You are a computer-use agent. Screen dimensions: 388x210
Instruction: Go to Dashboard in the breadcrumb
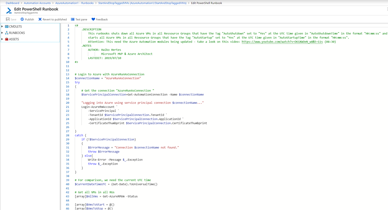12,3
